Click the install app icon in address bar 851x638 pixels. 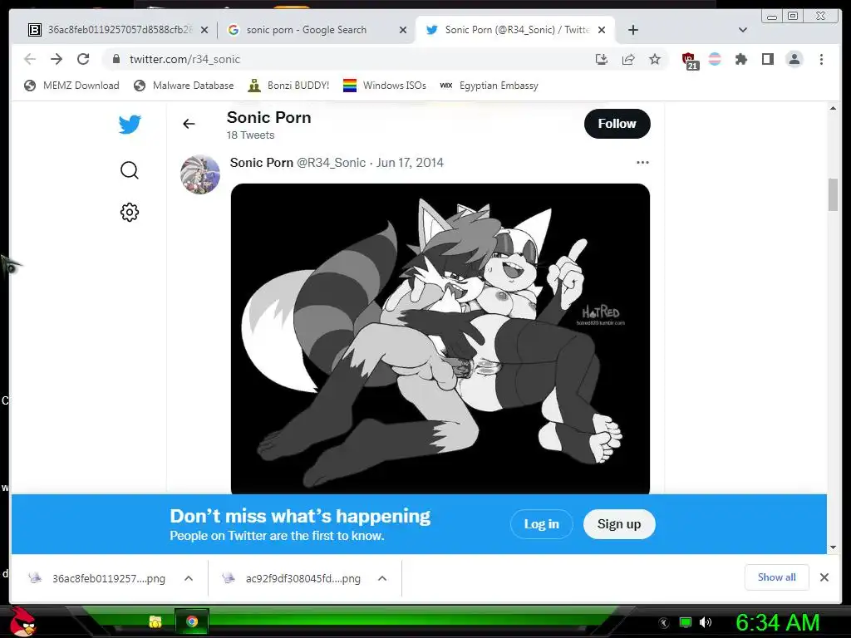pos(602,59)
